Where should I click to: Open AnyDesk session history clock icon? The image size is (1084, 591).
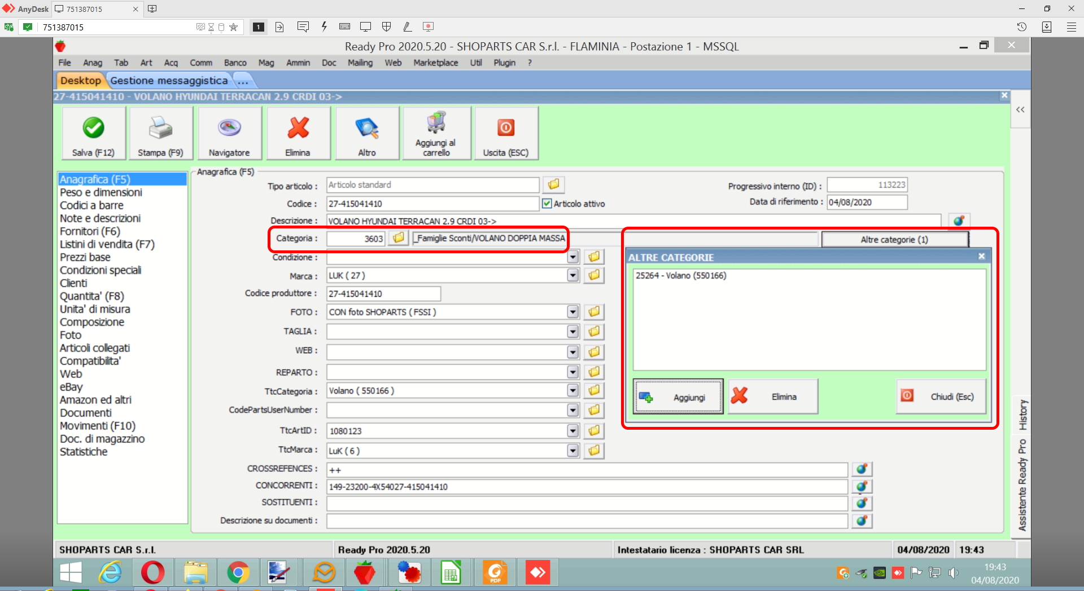click(x=1022, y=27)
